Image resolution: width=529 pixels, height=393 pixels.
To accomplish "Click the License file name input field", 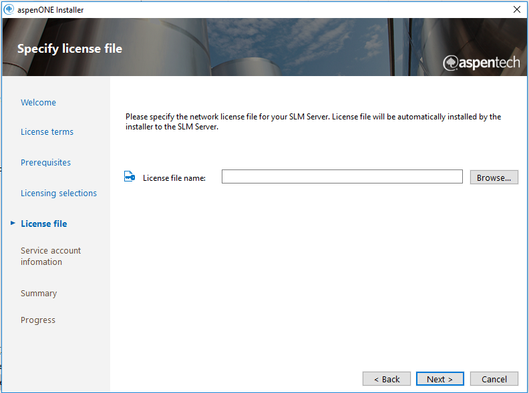I will coord(342,177).
